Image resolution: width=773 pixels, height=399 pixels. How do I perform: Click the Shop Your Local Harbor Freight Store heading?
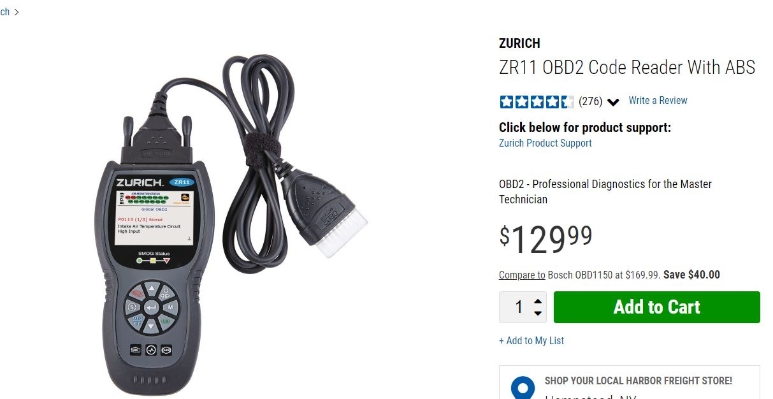click(x=639, y=381)
